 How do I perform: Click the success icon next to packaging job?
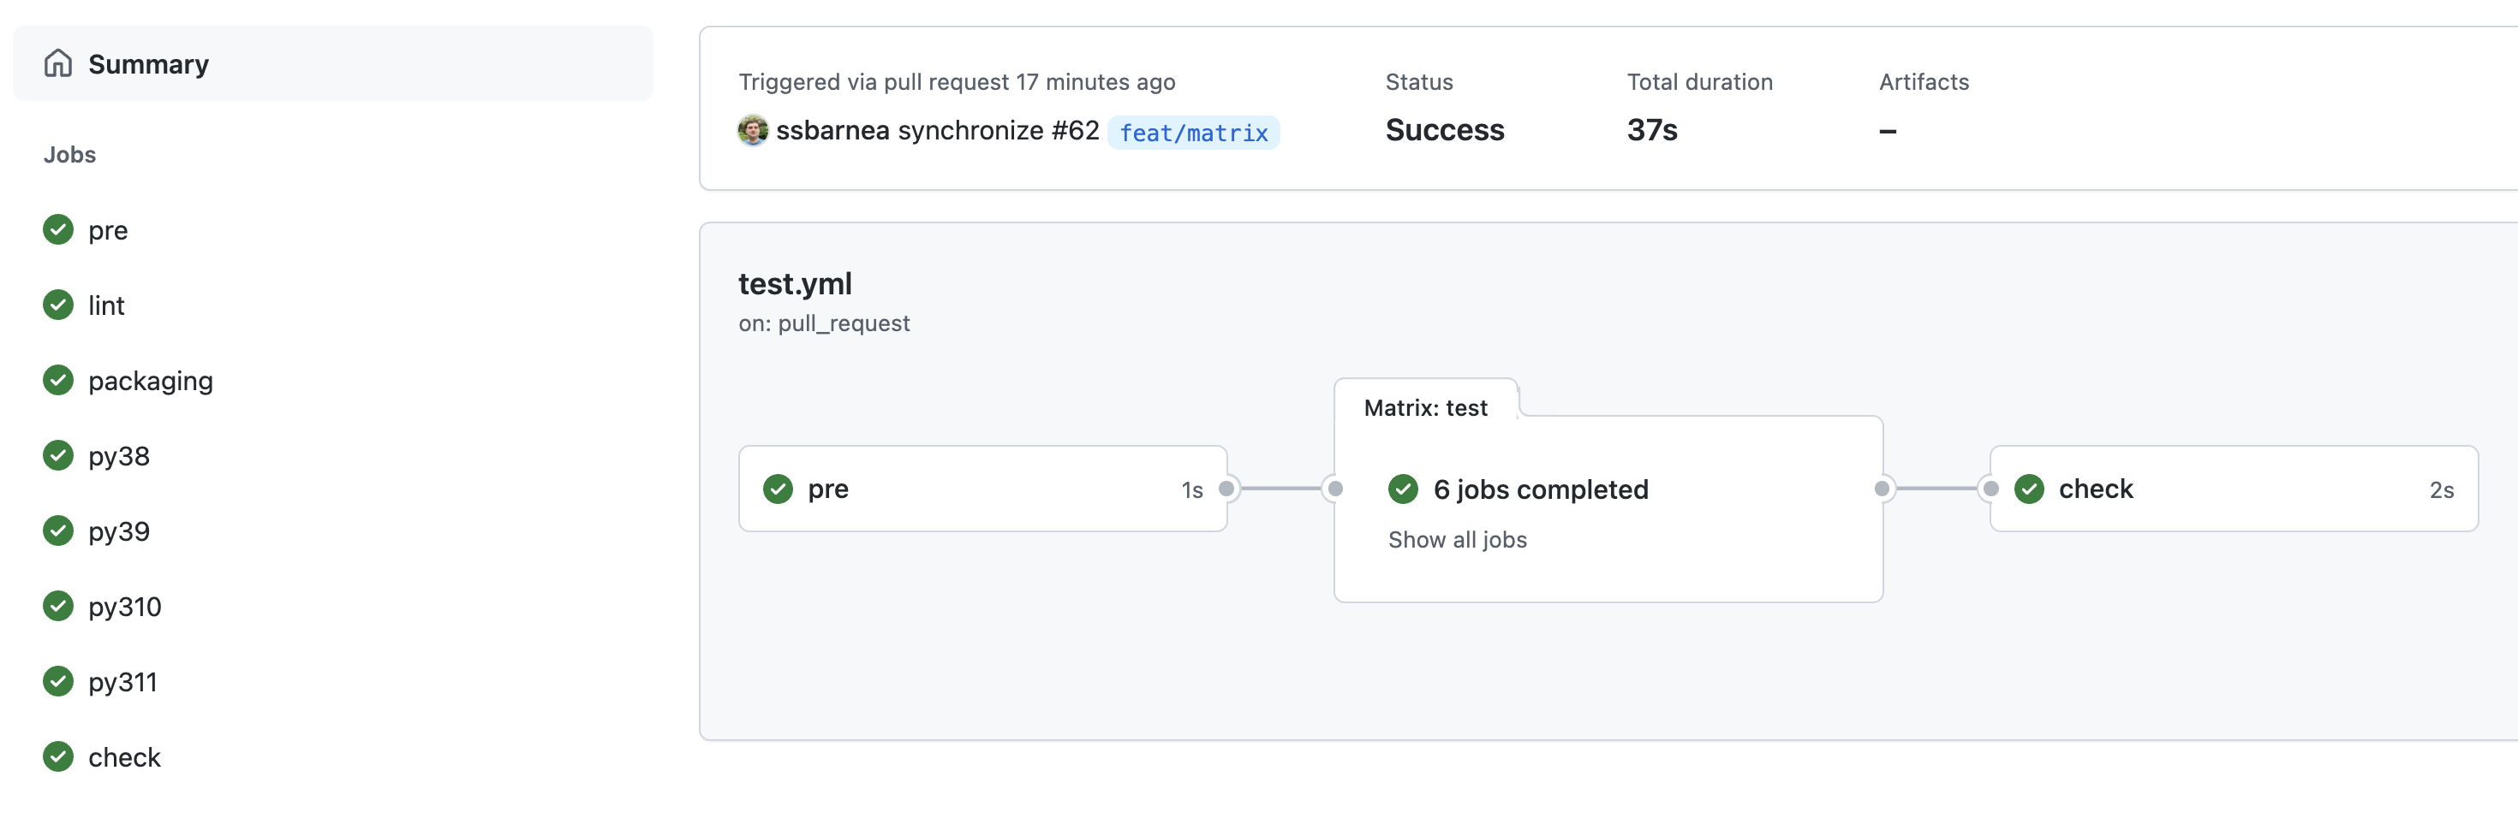(x=58, y=381)
